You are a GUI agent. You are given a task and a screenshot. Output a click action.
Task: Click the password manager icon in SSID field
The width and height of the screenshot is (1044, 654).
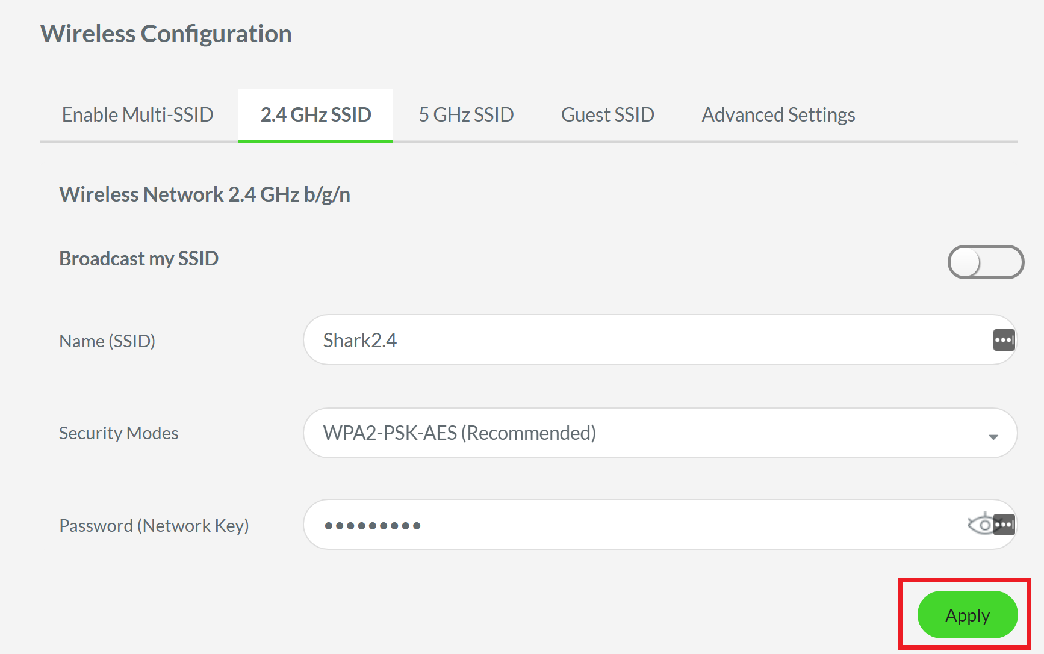tap(1004, 340)
